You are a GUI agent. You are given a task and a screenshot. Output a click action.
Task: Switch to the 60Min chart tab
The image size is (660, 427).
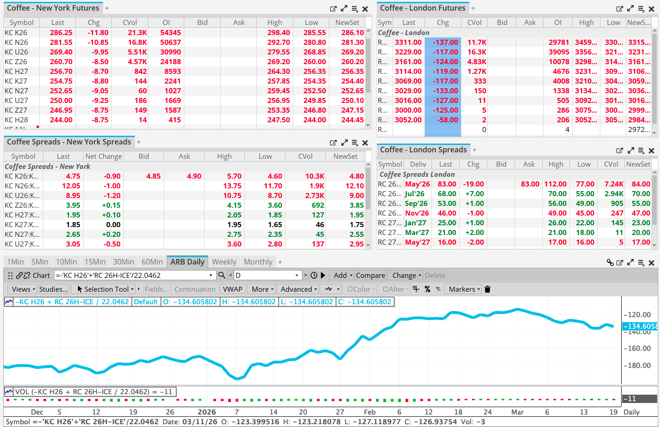tap(152, 262)
